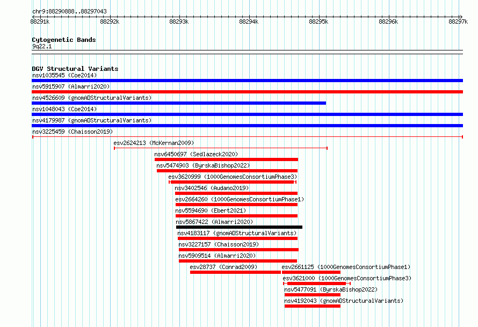The height and width of the screenshot is (327, 478).
Task: Select the blue bar under nsv4526609
Action: coord(179,103)
